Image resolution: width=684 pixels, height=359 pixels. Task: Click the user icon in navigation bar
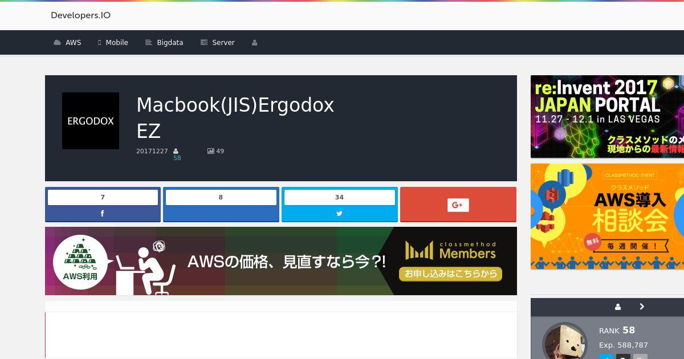255,43
